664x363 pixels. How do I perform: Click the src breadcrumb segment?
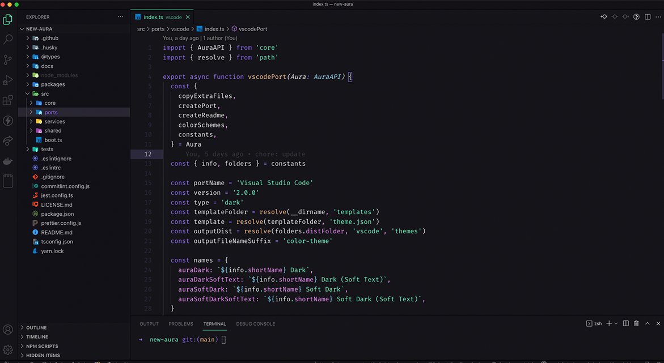click(141, 29)
